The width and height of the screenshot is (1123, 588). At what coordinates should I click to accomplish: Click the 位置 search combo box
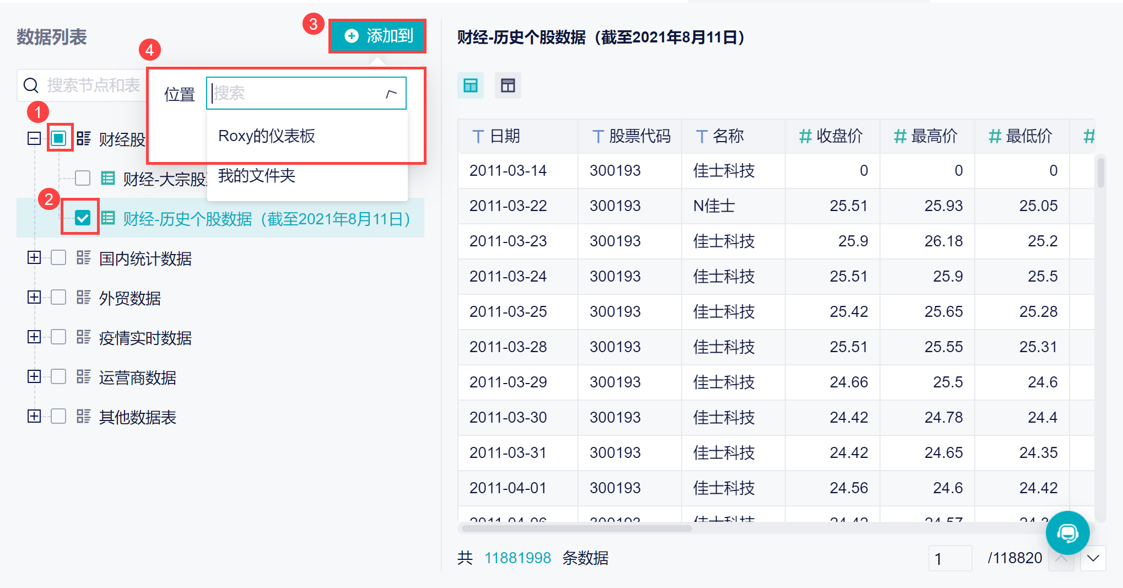[306, 93]
